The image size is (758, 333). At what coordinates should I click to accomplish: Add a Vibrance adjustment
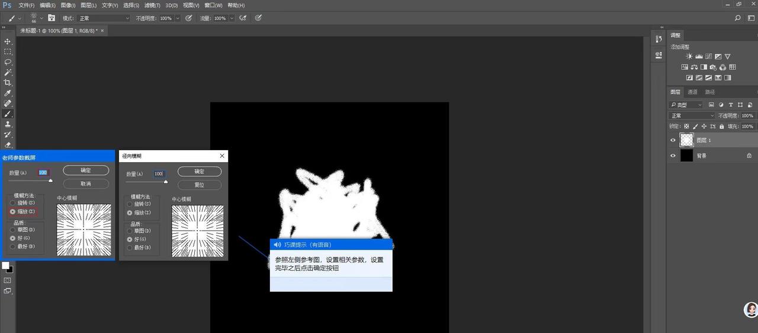[x=727, y=57]
